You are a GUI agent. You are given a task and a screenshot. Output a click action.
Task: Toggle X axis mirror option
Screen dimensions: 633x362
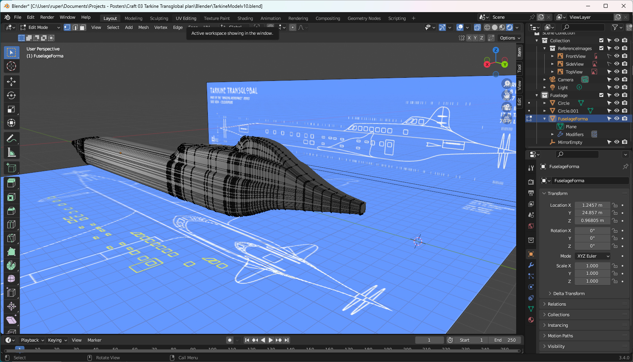point(469,38)
